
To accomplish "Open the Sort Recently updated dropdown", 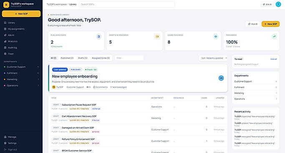I will [213, 58].
